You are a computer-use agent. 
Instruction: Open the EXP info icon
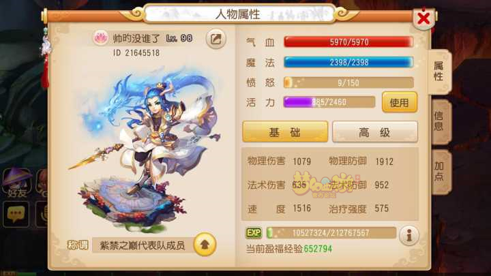click(x=409, y=235)
